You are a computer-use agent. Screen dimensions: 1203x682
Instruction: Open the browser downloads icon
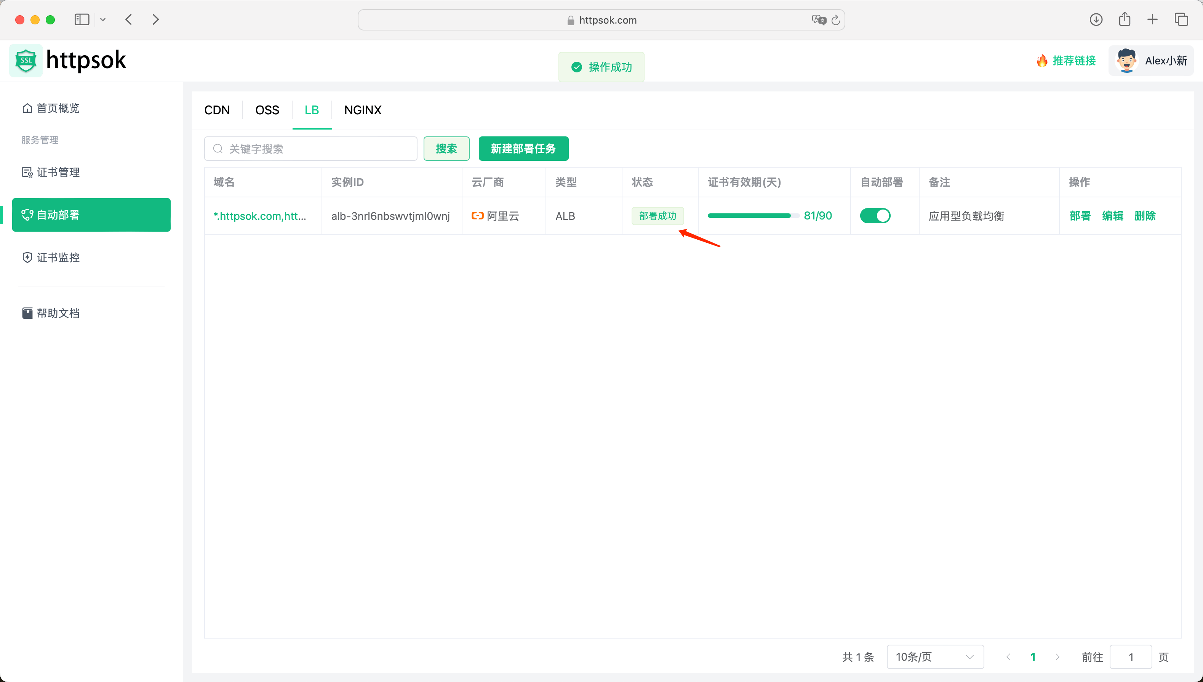1096,20
